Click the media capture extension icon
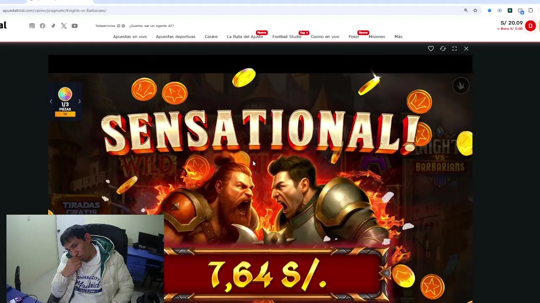 tap(521, 11)
